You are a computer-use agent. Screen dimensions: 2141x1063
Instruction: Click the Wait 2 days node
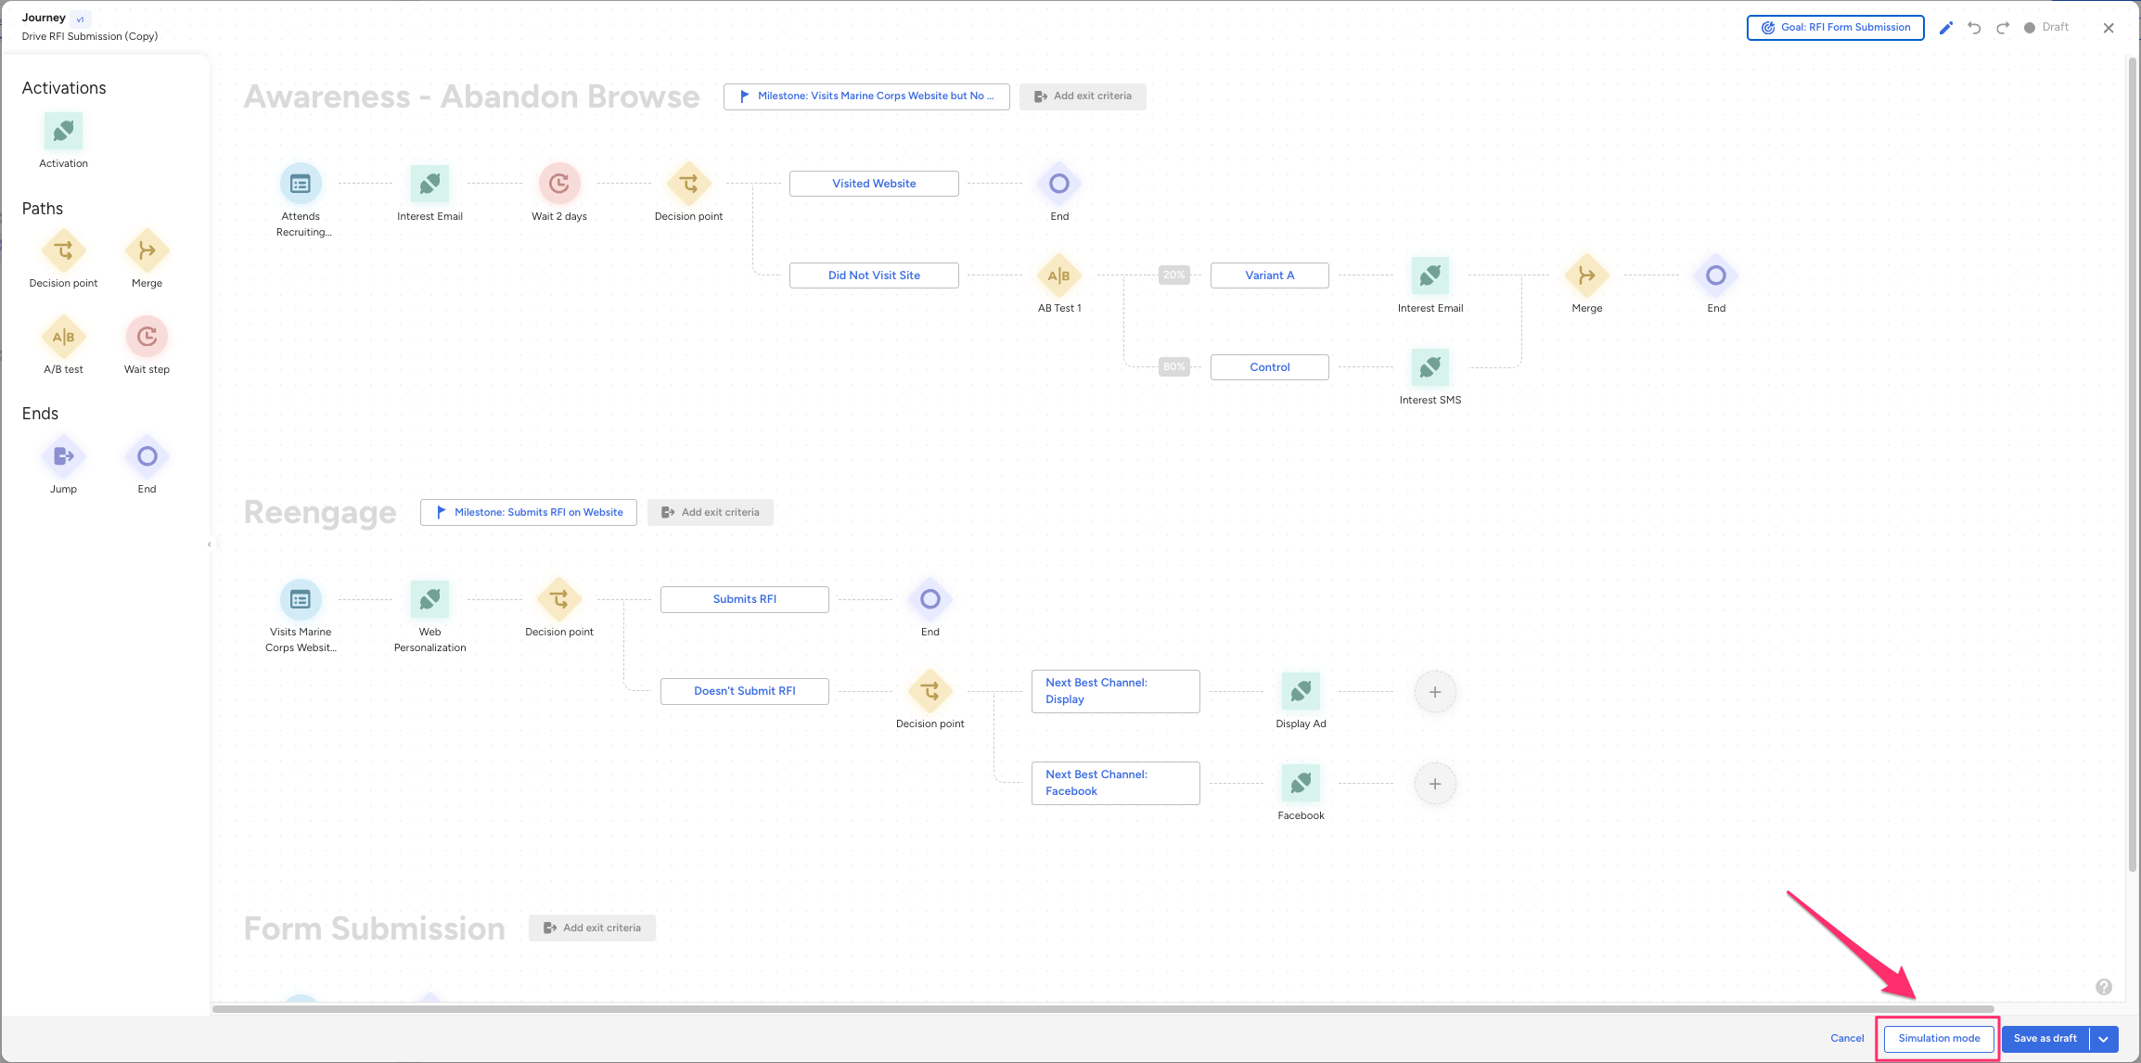(558, 184)
